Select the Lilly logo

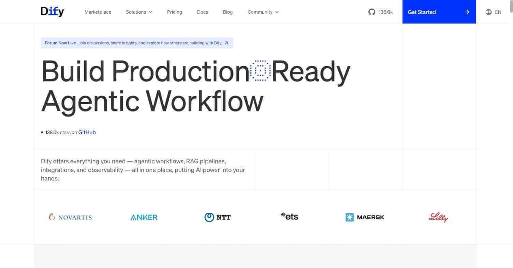coord(439,217)
